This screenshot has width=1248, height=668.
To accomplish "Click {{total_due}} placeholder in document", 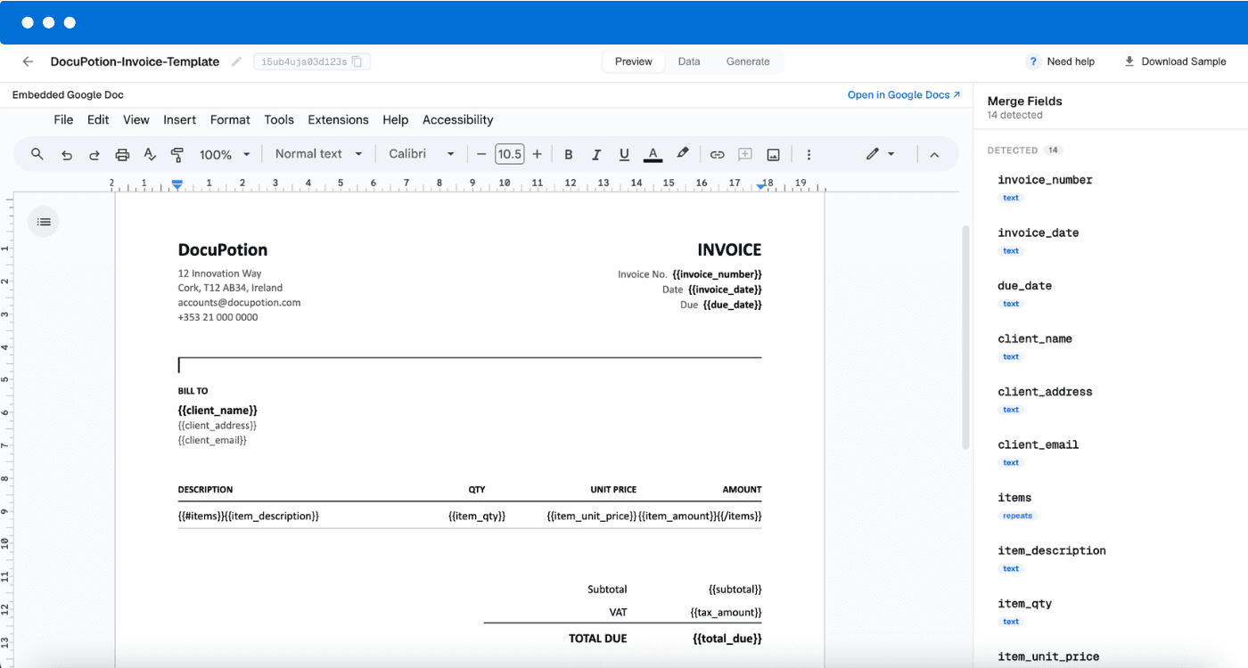I will [727, 639].
